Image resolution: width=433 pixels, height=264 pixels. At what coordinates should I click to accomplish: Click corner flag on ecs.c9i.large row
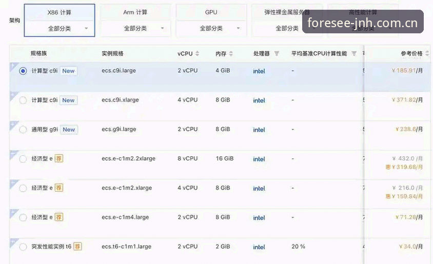pos(13,66)
